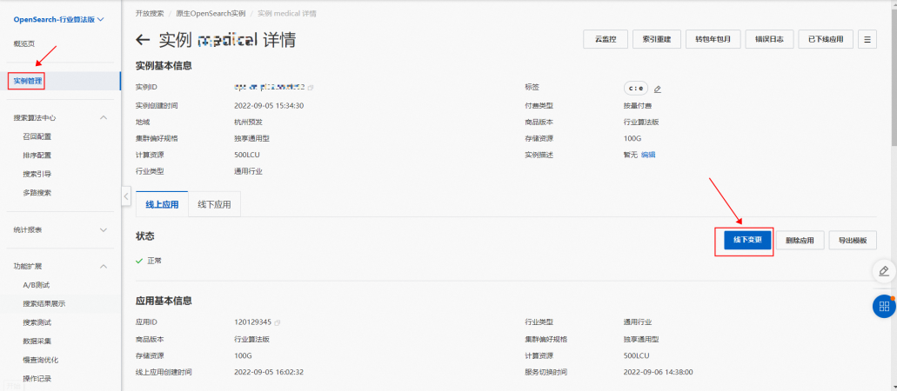Select the 按量付费 payment type value

[638, 106]
